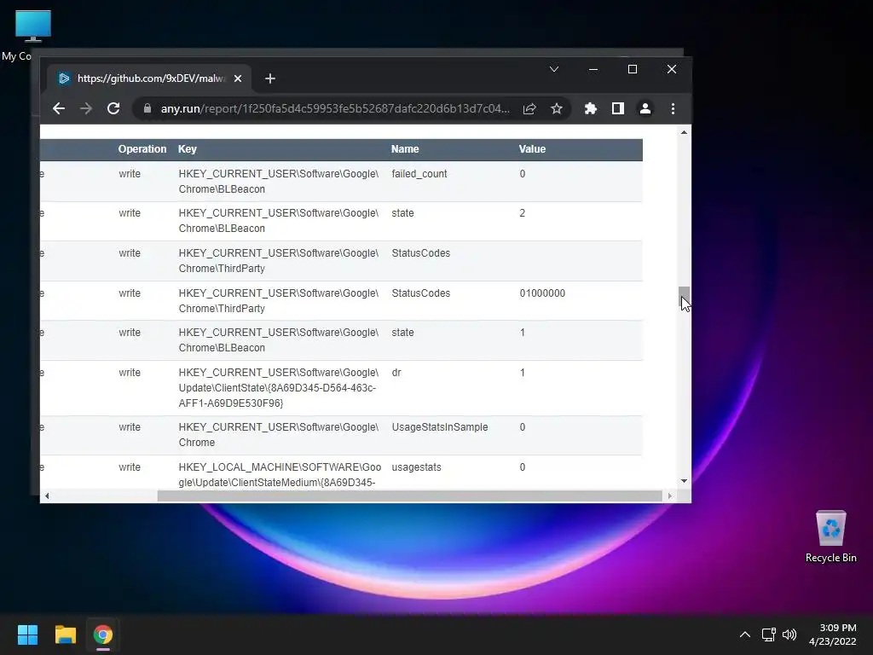Maximize the Chrome window
The height and width of the screenshot is (655, 873).
point(633,69)
